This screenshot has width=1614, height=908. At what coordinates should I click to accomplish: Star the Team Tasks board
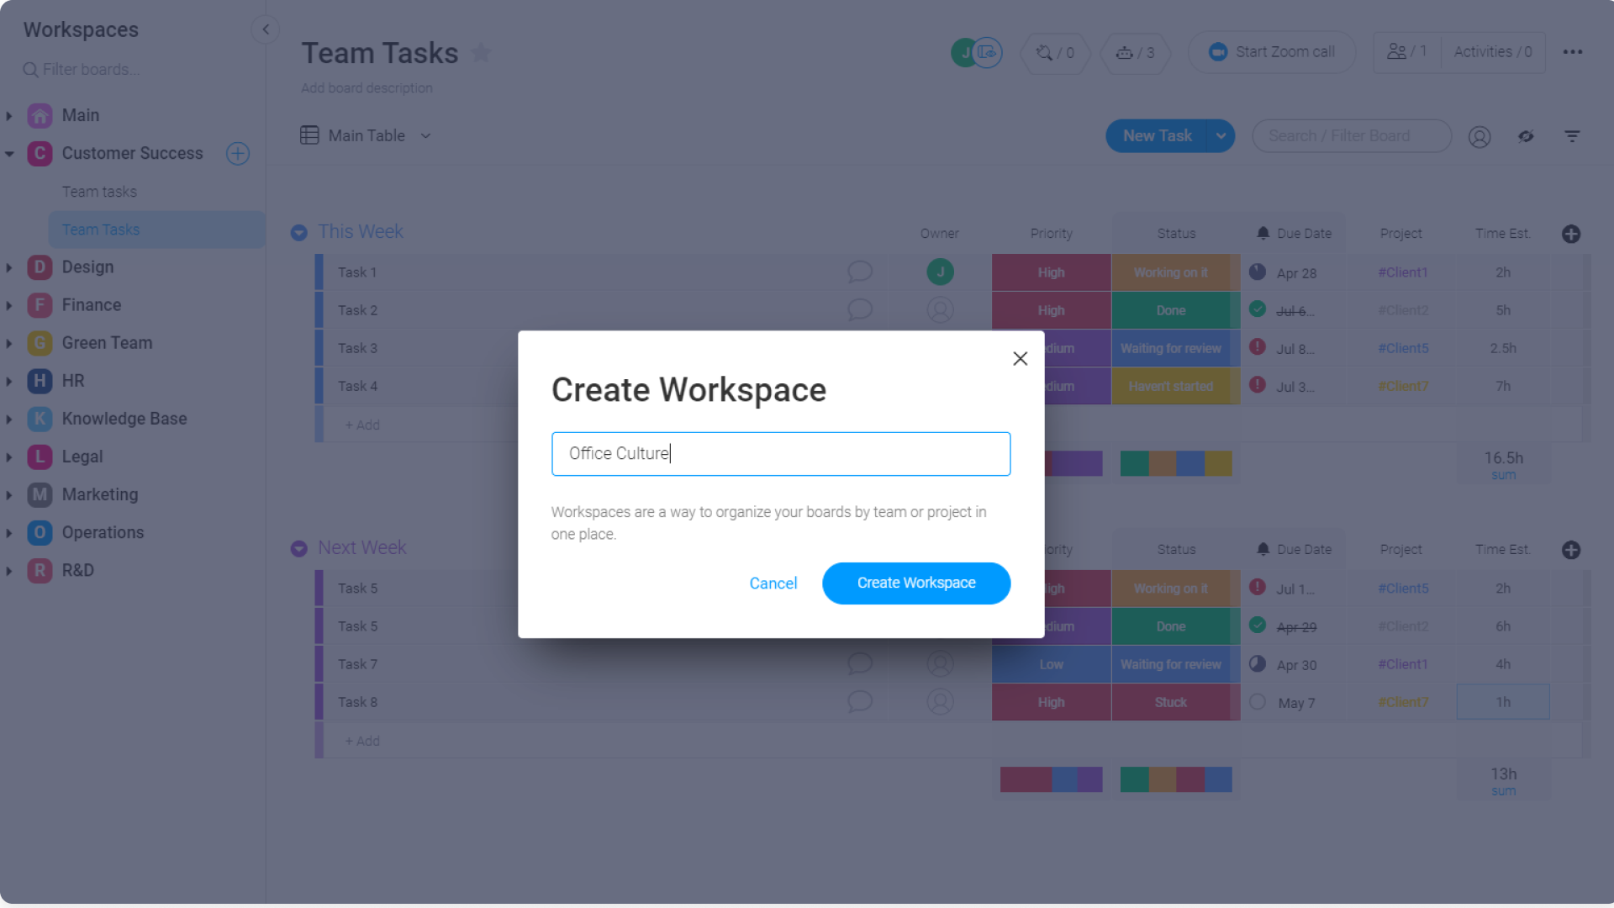pos(482,53)
